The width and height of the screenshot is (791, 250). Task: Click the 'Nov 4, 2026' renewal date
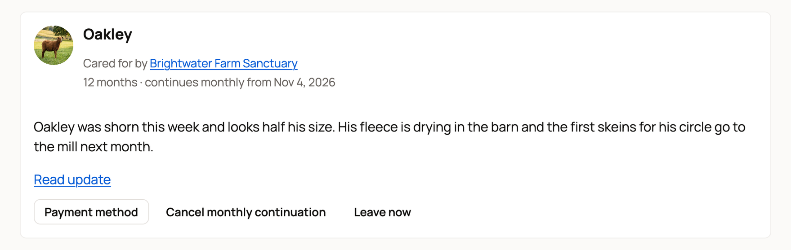tap(304, 83)
